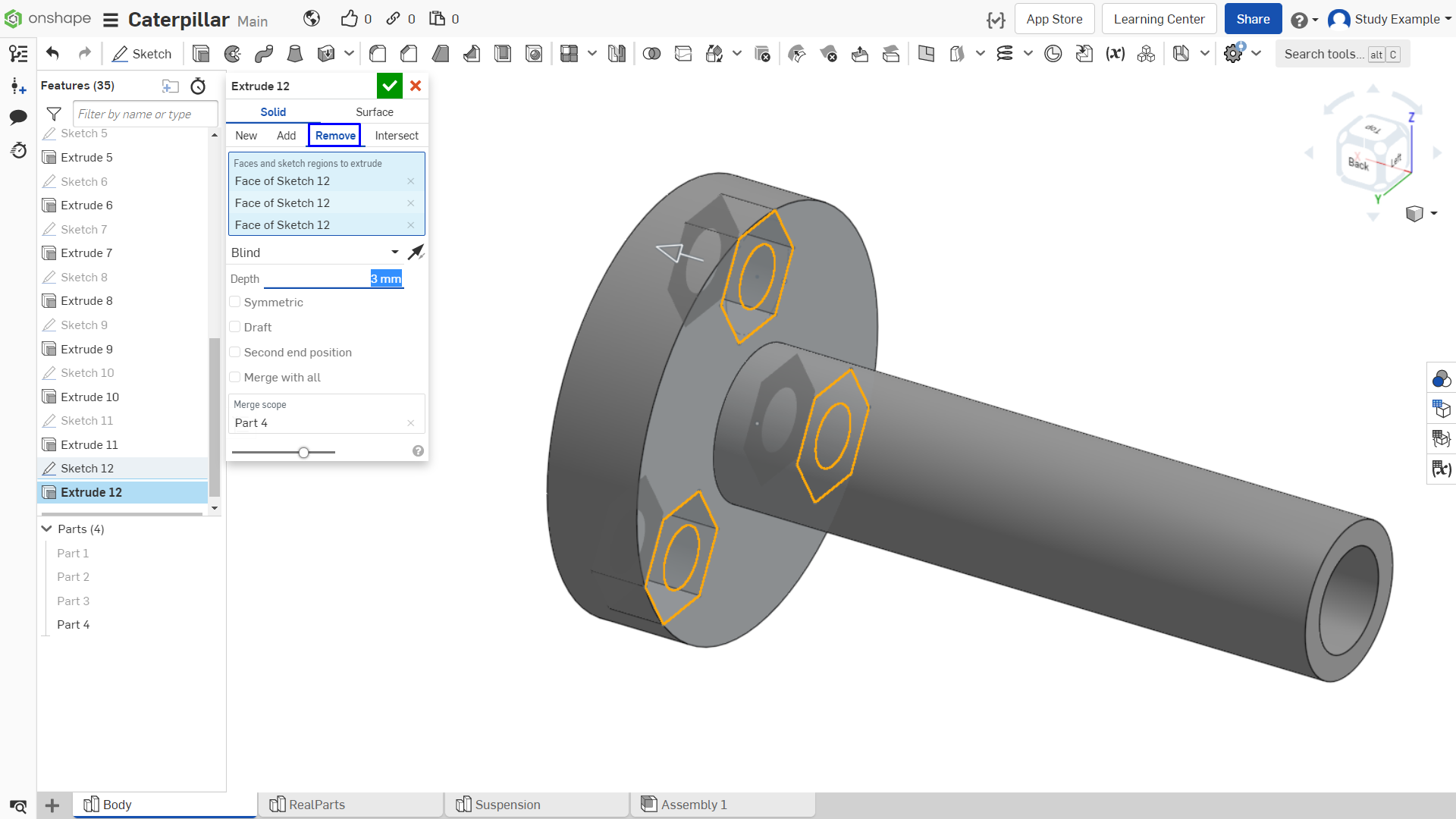This screenshot has height=819, width=1456.
Task: Select the Loft tool icon
Action: click(295, 54)
